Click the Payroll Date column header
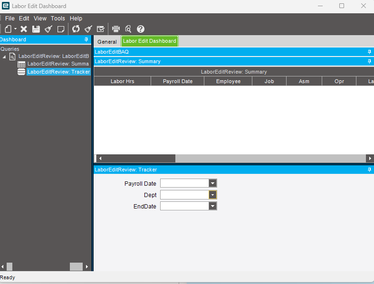Viewport: 374px width, 284px height. [178, 81]
